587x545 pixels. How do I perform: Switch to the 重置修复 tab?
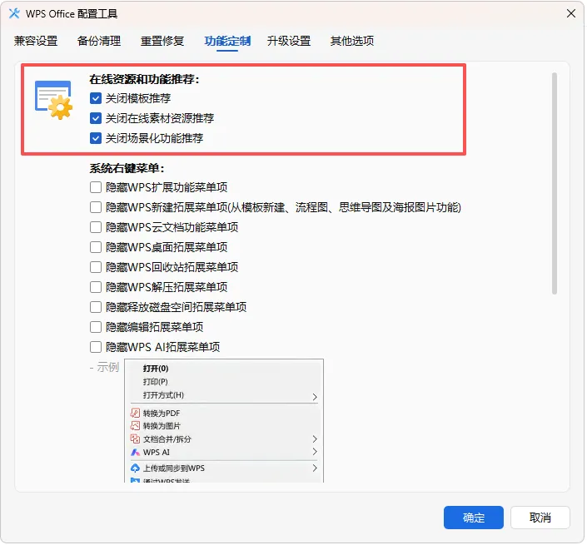162,41
